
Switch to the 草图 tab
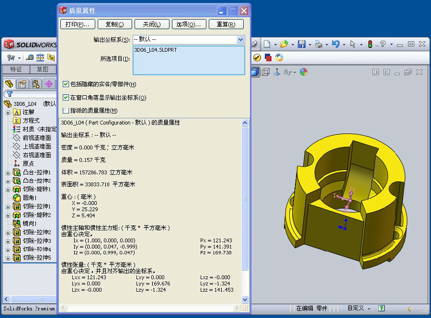[x=43, y=69]
